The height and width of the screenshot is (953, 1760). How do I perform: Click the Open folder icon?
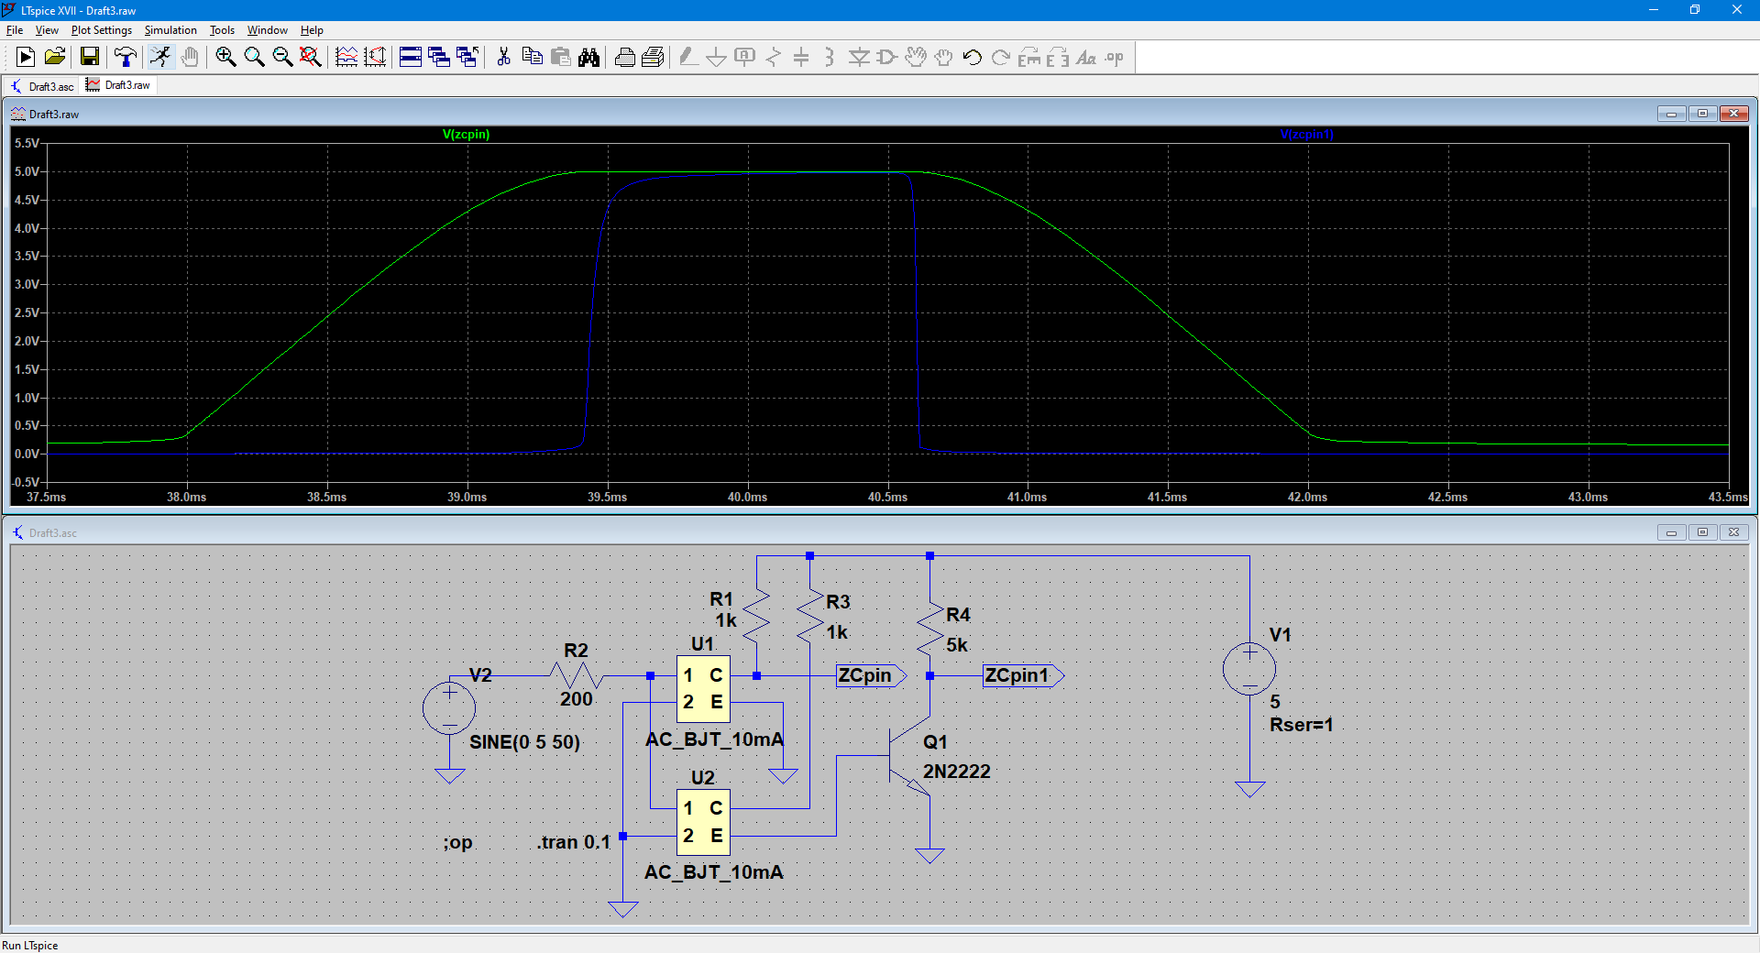click(x=55, y=58)
